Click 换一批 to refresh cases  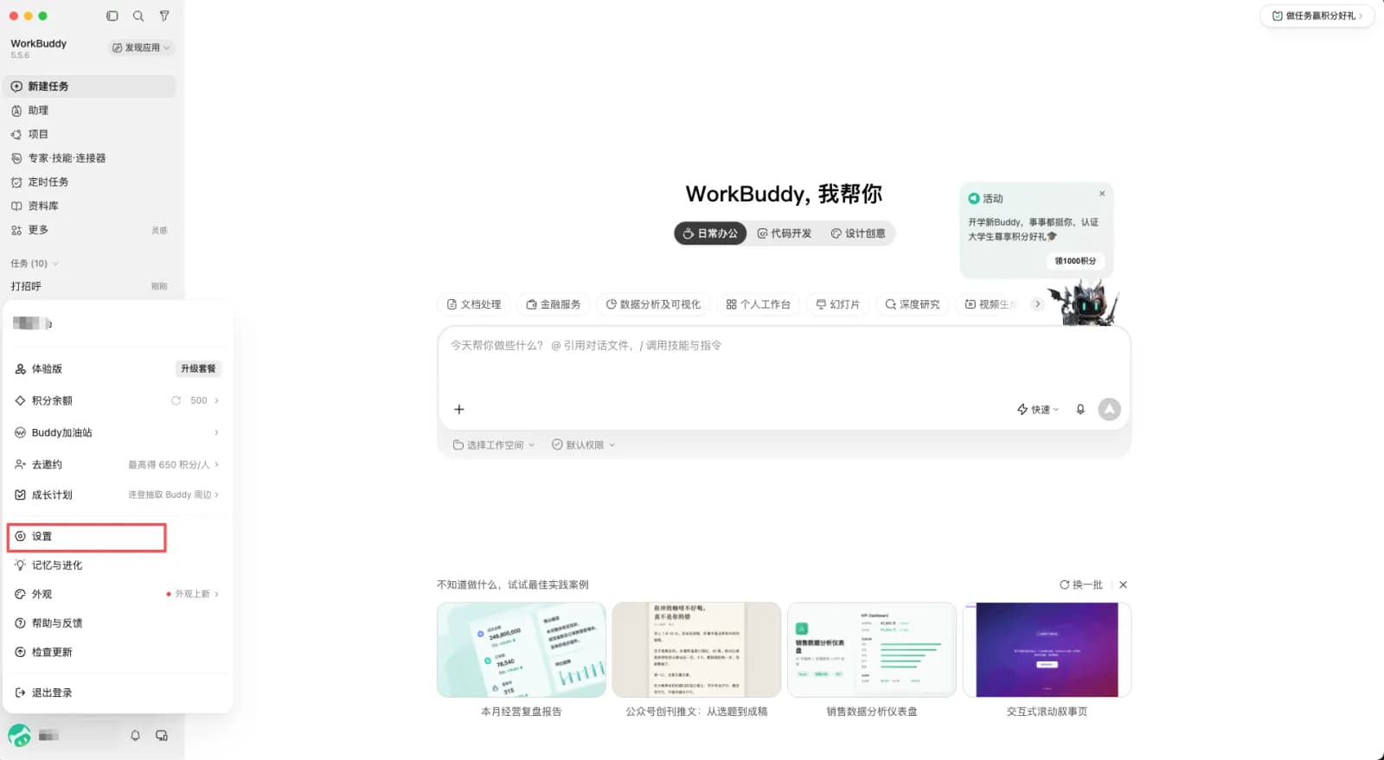1081,584
